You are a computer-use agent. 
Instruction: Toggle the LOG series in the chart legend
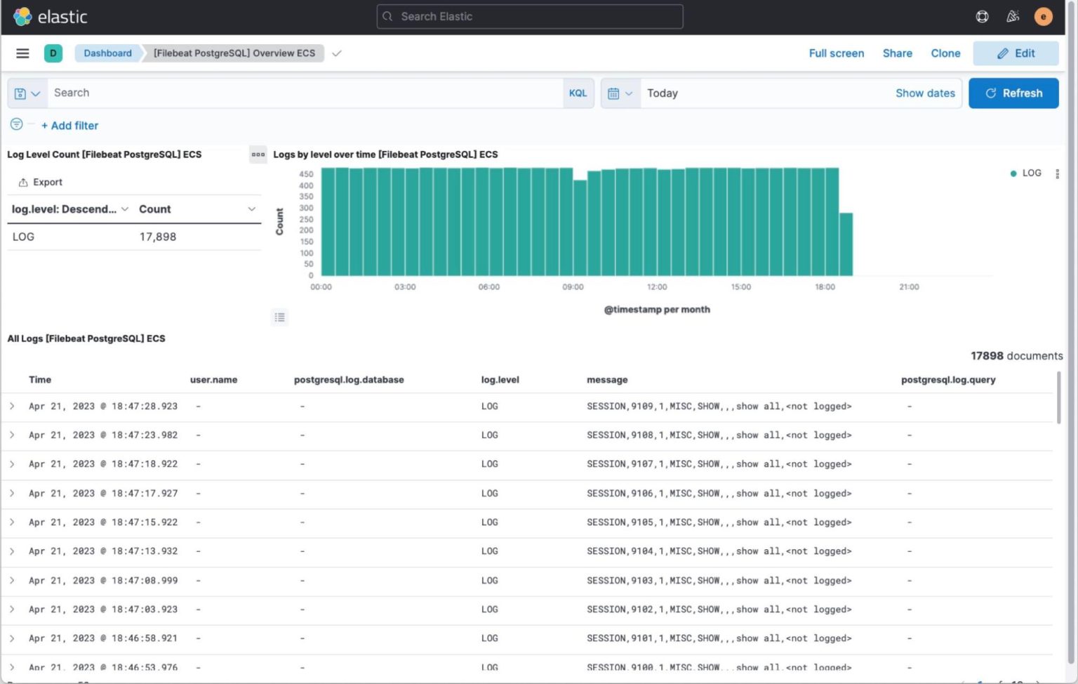tap(1025, 173)
